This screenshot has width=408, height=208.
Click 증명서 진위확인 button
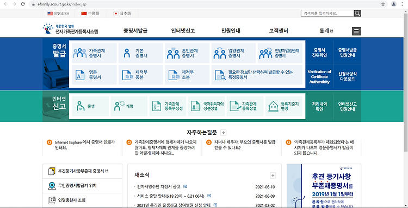(x=319, y=53)
